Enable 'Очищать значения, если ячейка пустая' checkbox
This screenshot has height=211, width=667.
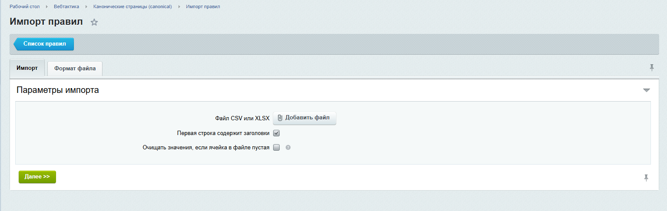click(x=276, y=148)
